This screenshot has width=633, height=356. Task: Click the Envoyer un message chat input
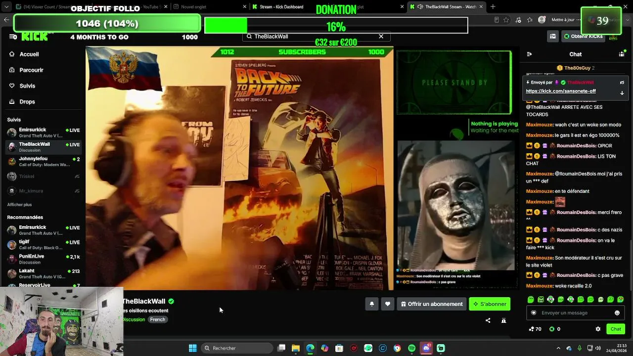click(576, 313)
